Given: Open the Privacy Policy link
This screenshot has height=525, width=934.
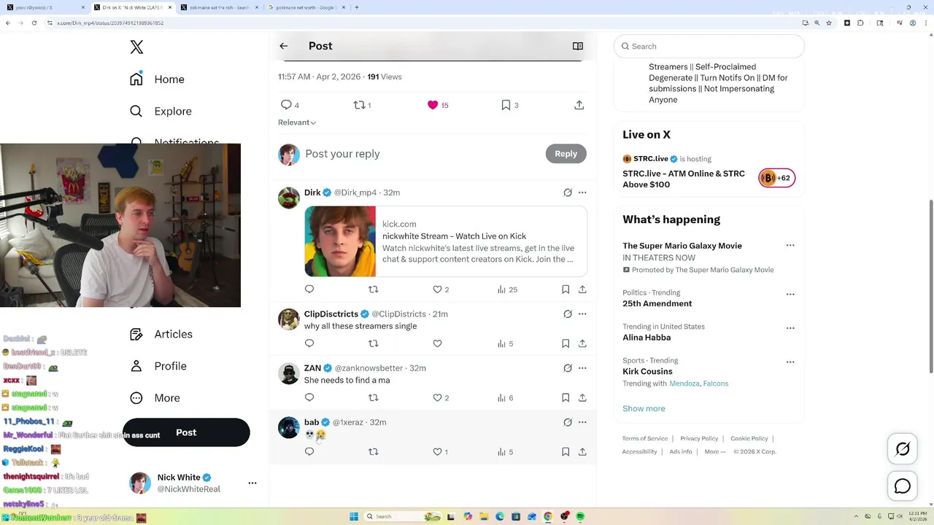Looking at the screenshot, I should (x=699, y=438).
